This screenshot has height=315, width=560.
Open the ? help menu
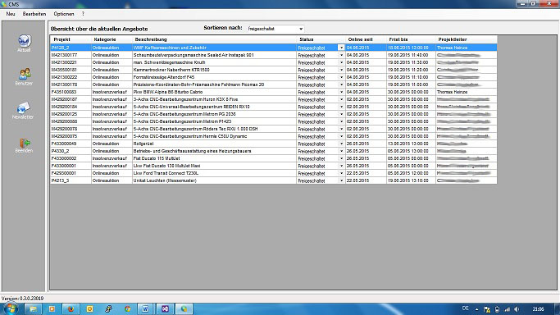point(83,14)
